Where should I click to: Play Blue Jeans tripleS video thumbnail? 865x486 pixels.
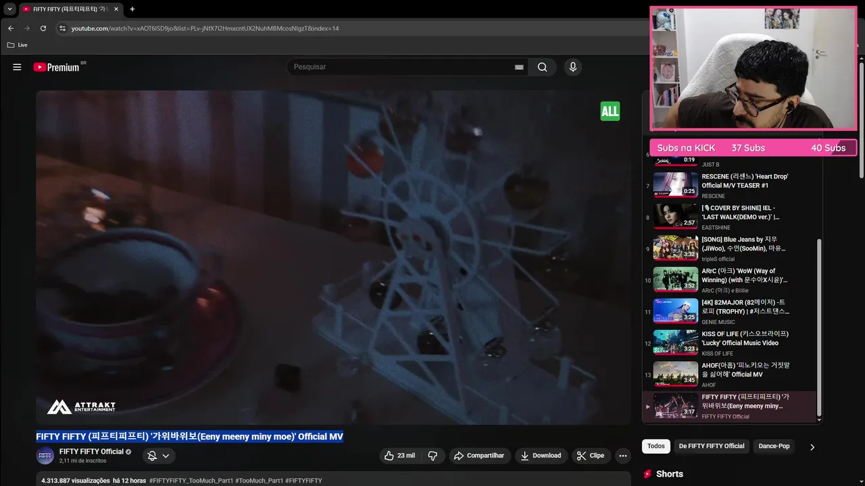point(675,248)
